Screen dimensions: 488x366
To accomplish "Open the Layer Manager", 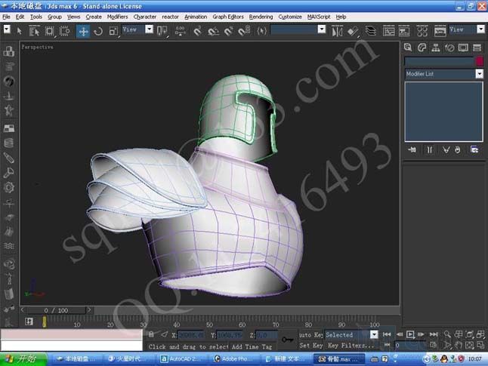I will point(370,31).
